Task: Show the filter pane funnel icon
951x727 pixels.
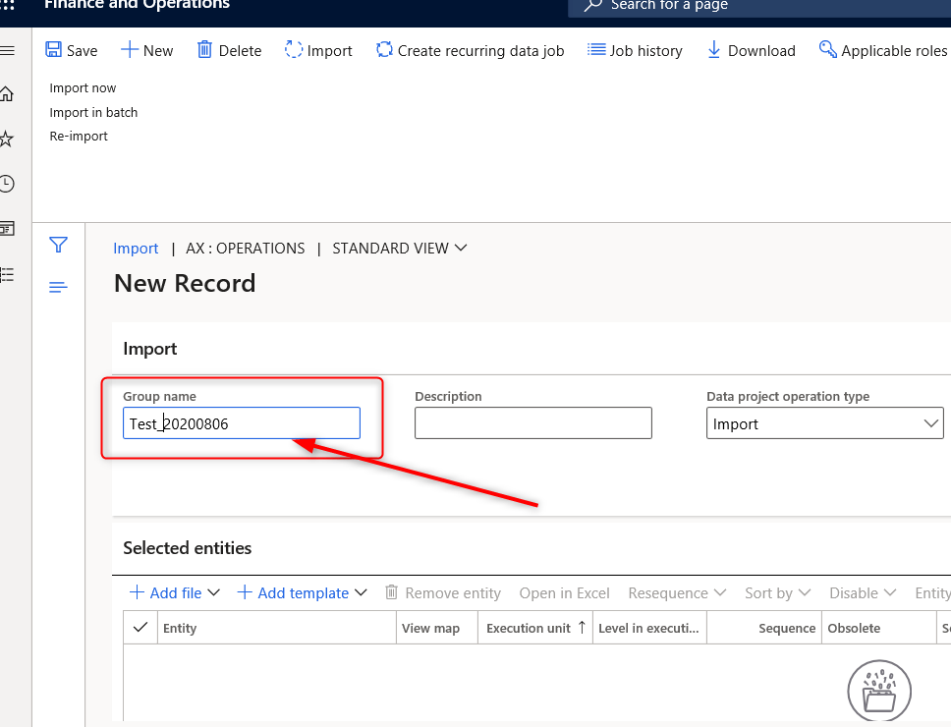Action: [x=58, y=246]
